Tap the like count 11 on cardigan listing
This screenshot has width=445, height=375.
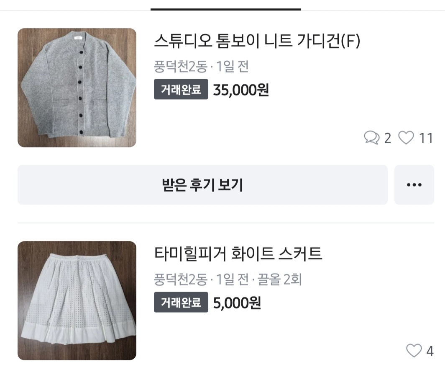click(x=426, y=138)
